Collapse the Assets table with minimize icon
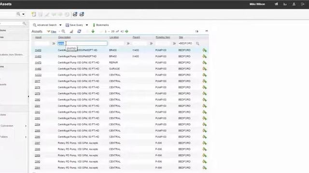Viewport: 309px width, 173px height. (207, 31)
